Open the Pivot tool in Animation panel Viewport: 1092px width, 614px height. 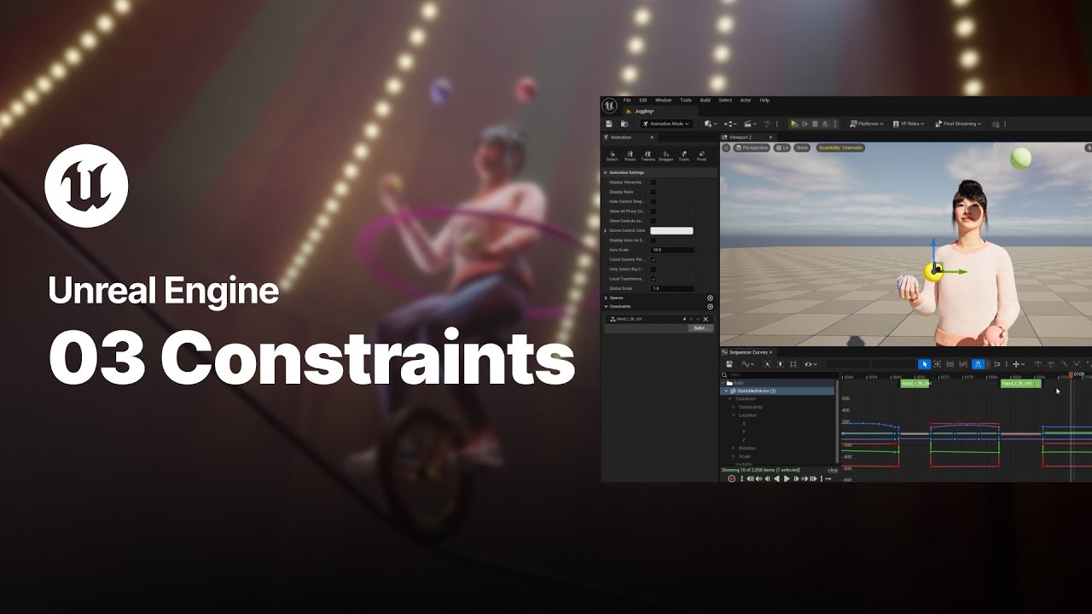[x=701, y=156]
